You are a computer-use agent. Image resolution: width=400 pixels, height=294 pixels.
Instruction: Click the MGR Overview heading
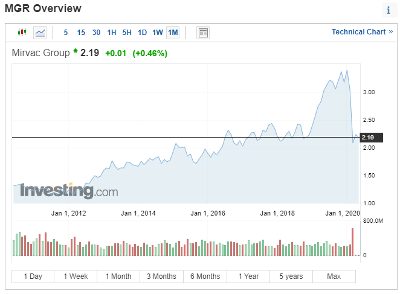[43, 8]
